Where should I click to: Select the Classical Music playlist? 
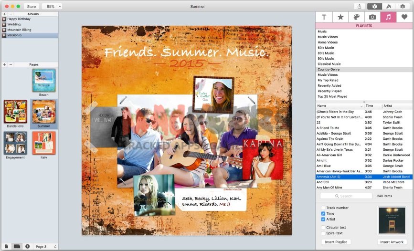click(x=329, y=64)
